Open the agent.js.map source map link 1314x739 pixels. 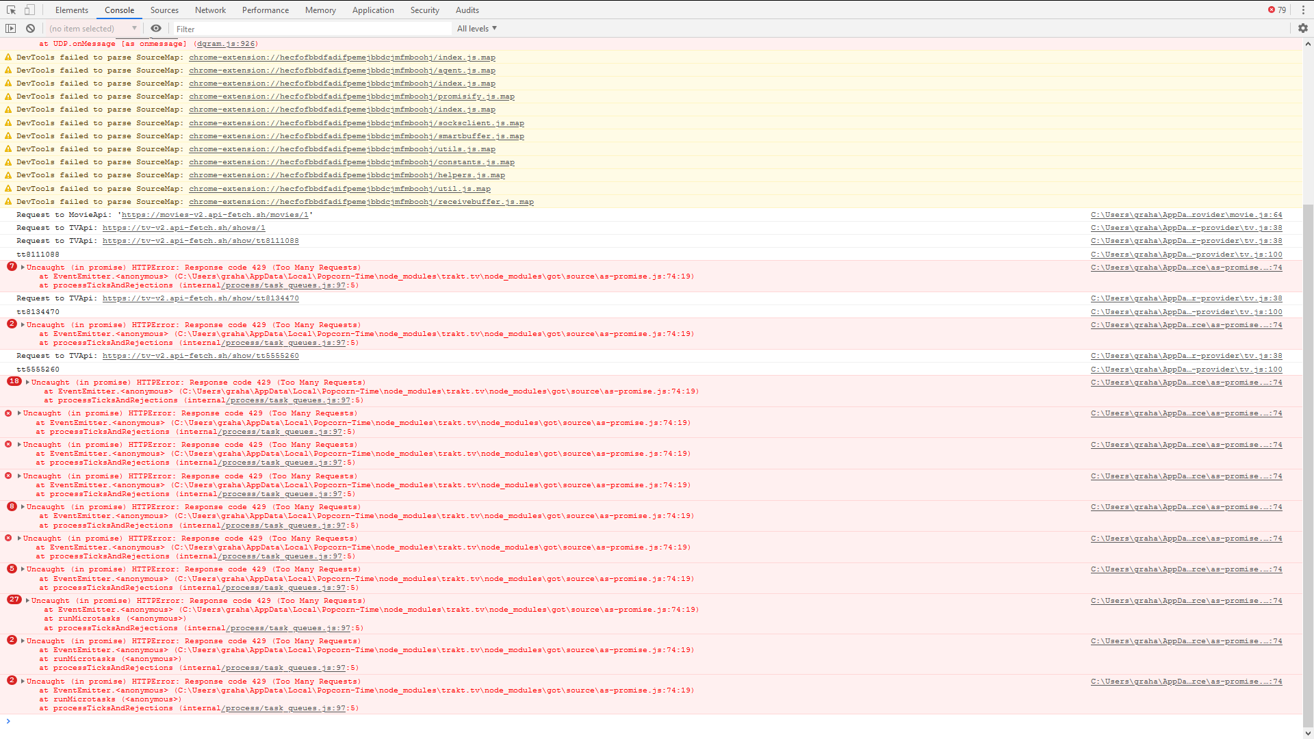pyautogui.click(x=342, y=70)
